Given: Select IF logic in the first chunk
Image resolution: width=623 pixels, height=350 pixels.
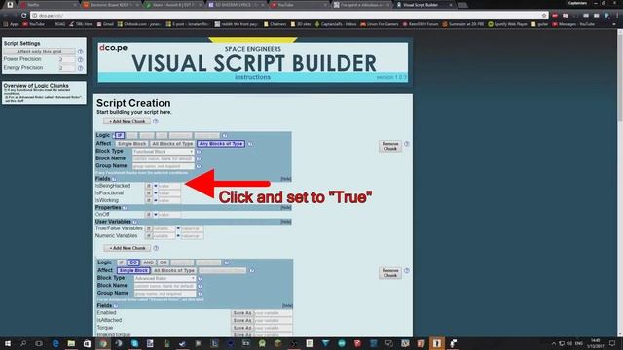Looking at the screenshot, I should [x=119, y=136].
